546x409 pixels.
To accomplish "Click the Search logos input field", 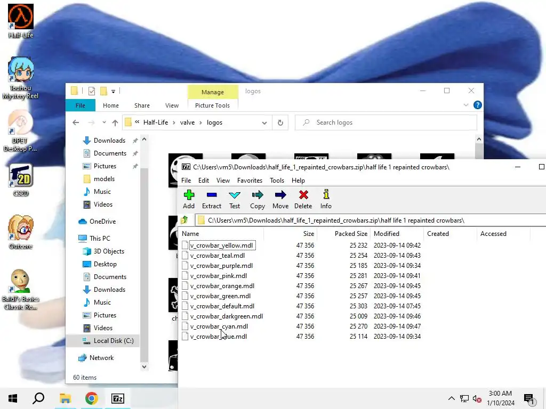I will coord(386,122).
